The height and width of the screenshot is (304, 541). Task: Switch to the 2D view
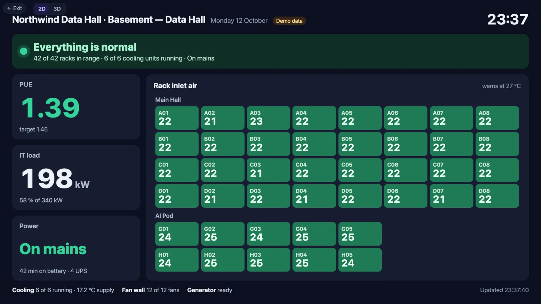coord(42,9)
